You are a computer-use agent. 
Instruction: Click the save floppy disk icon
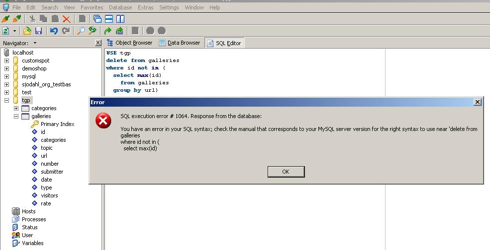click(38, 31)
